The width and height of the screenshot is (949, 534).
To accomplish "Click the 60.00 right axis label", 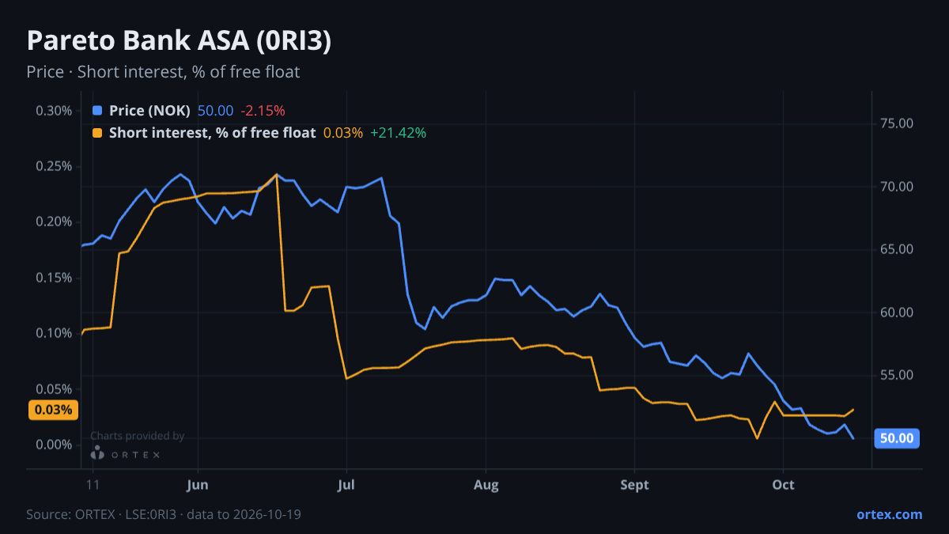I will (x=896, y=312).
